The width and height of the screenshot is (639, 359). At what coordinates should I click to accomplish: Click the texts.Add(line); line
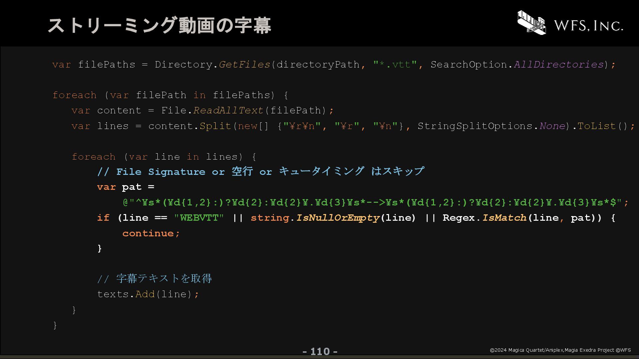(x=148, y=294)
